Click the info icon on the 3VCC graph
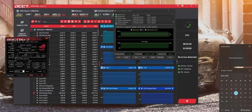The width and height of the screenshot is (252, 112). click(x=135, y=68)
